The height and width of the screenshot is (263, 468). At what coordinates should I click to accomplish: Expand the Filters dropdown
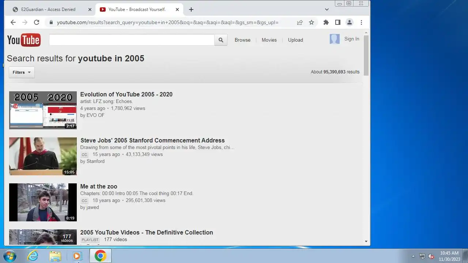point(22,72)
